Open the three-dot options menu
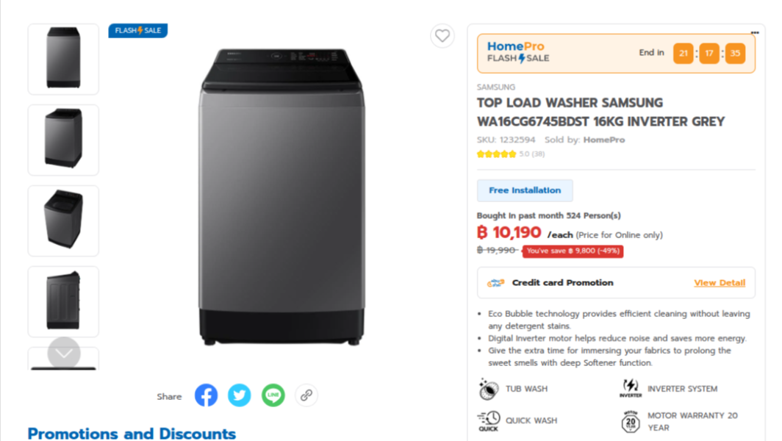This screenshot has height=441, width=782. click(x=754, y=32)
